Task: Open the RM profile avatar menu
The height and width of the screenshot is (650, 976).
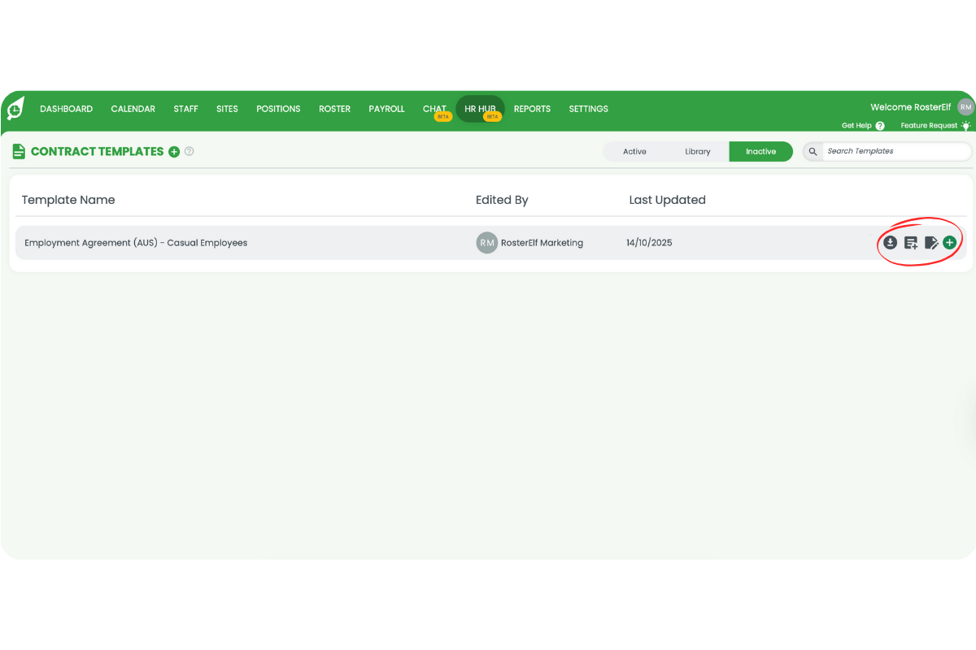Action: tap(965, 106)
